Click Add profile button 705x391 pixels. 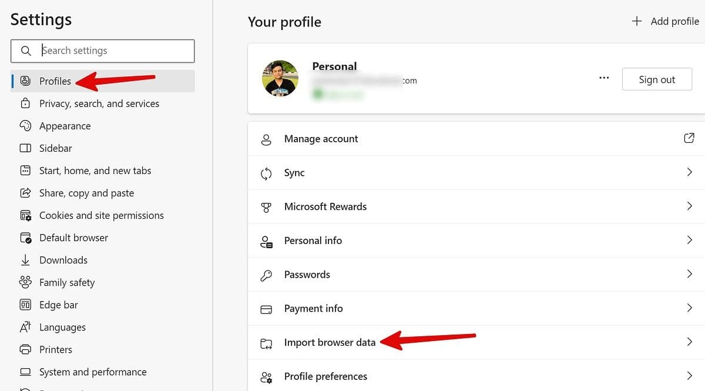pos(665,21)
